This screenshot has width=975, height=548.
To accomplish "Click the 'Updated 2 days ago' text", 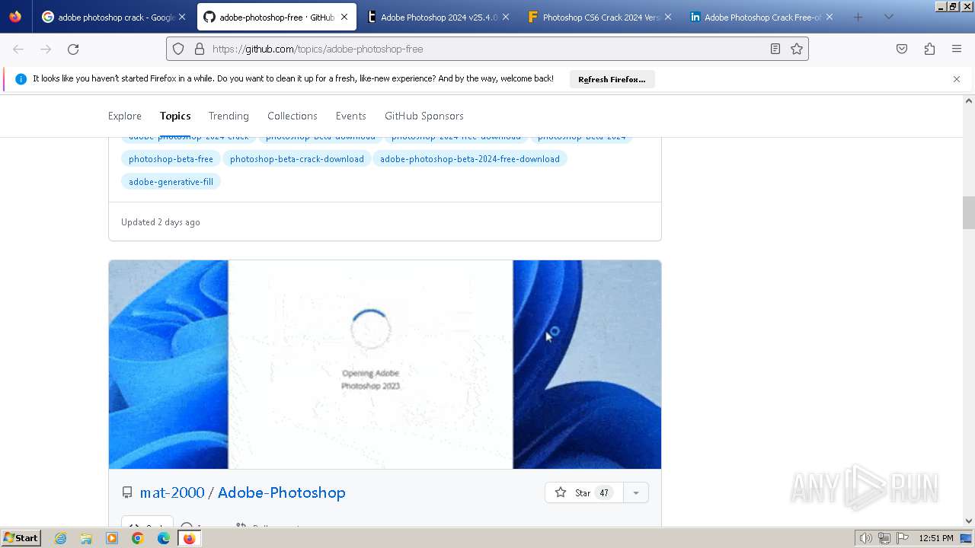I will pyautogui.click(x=161, y=222).
